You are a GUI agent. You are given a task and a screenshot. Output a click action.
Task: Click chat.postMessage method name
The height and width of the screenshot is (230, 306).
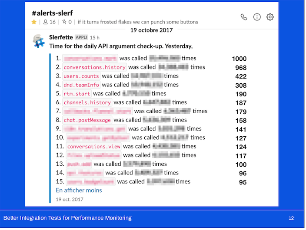tap(87, 120)
